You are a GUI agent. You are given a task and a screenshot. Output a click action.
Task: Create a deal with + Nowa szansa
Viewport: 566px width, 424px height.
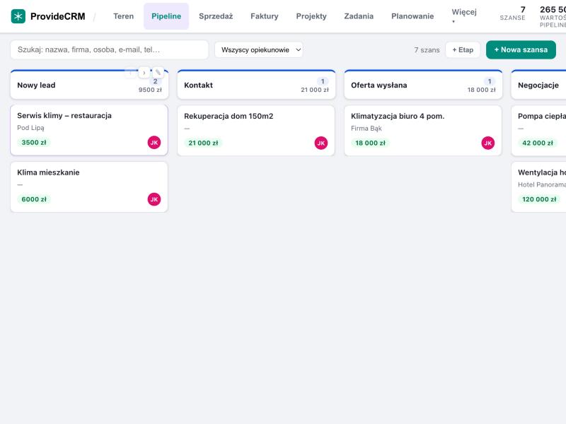pos(521,49)
